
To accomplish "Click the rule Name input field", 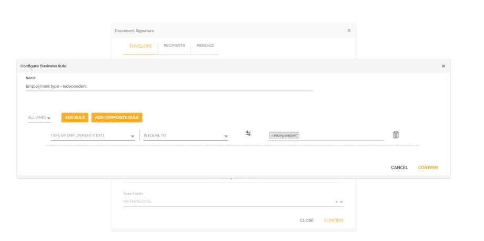I will (x=169, y=87).
